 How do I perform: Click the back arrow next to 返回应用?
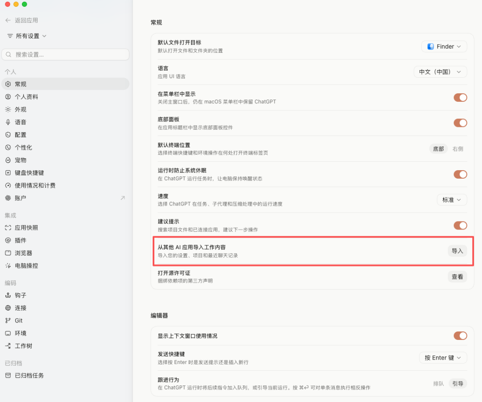pos(8,20)
